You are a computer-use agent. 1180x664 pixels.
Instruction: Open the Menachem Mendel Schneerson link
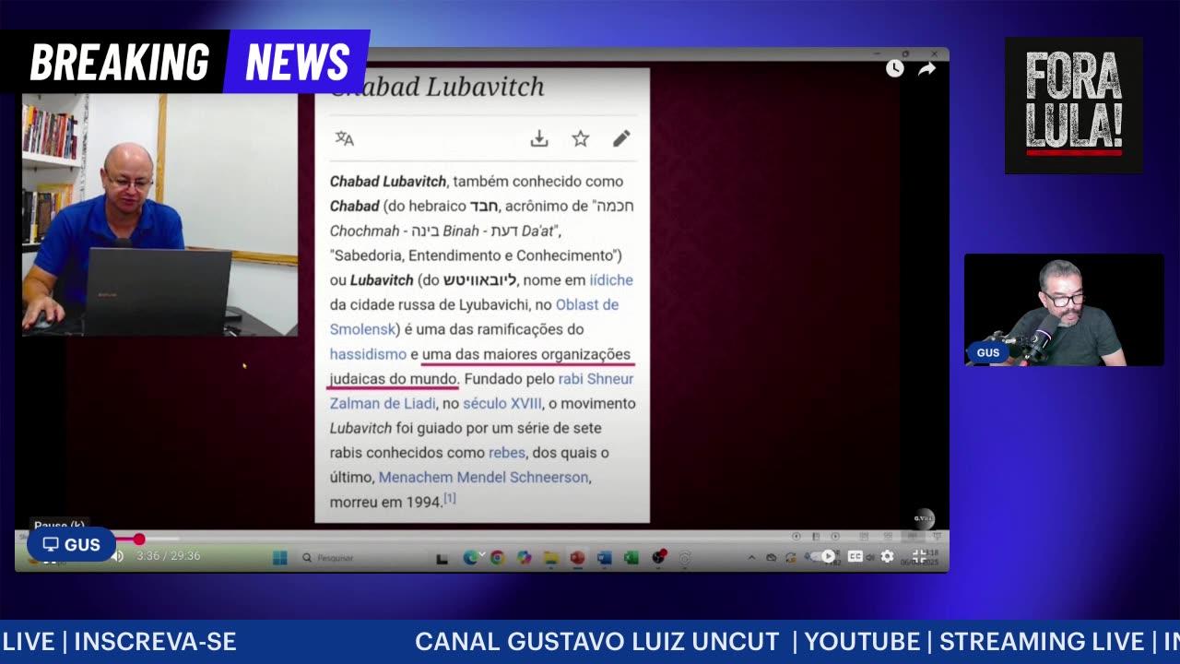(483, 477)
